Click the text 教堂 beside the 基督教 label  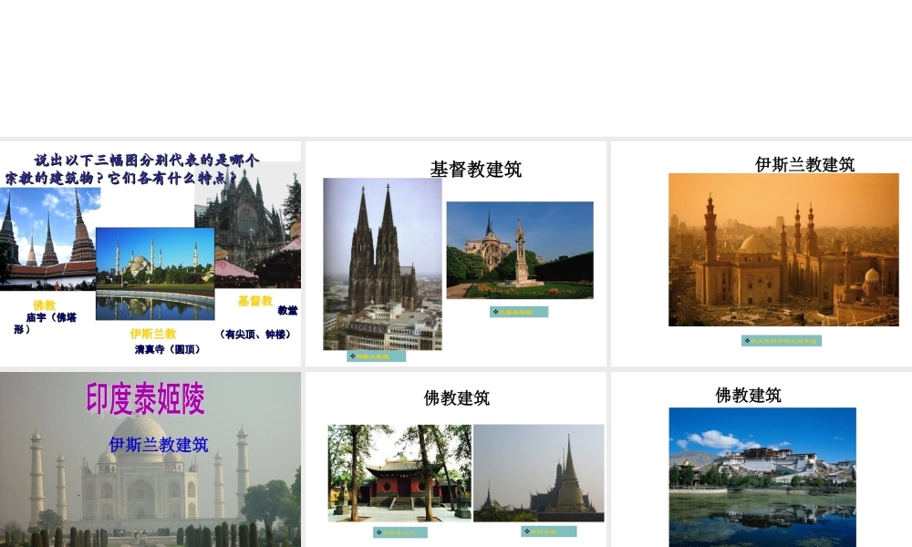pos(287,310)
